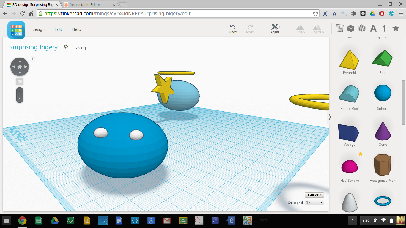Viewport: 406px width, 228px height.
Task: Open Google Docs from the taskbar
Action: (x=119, y=221)
